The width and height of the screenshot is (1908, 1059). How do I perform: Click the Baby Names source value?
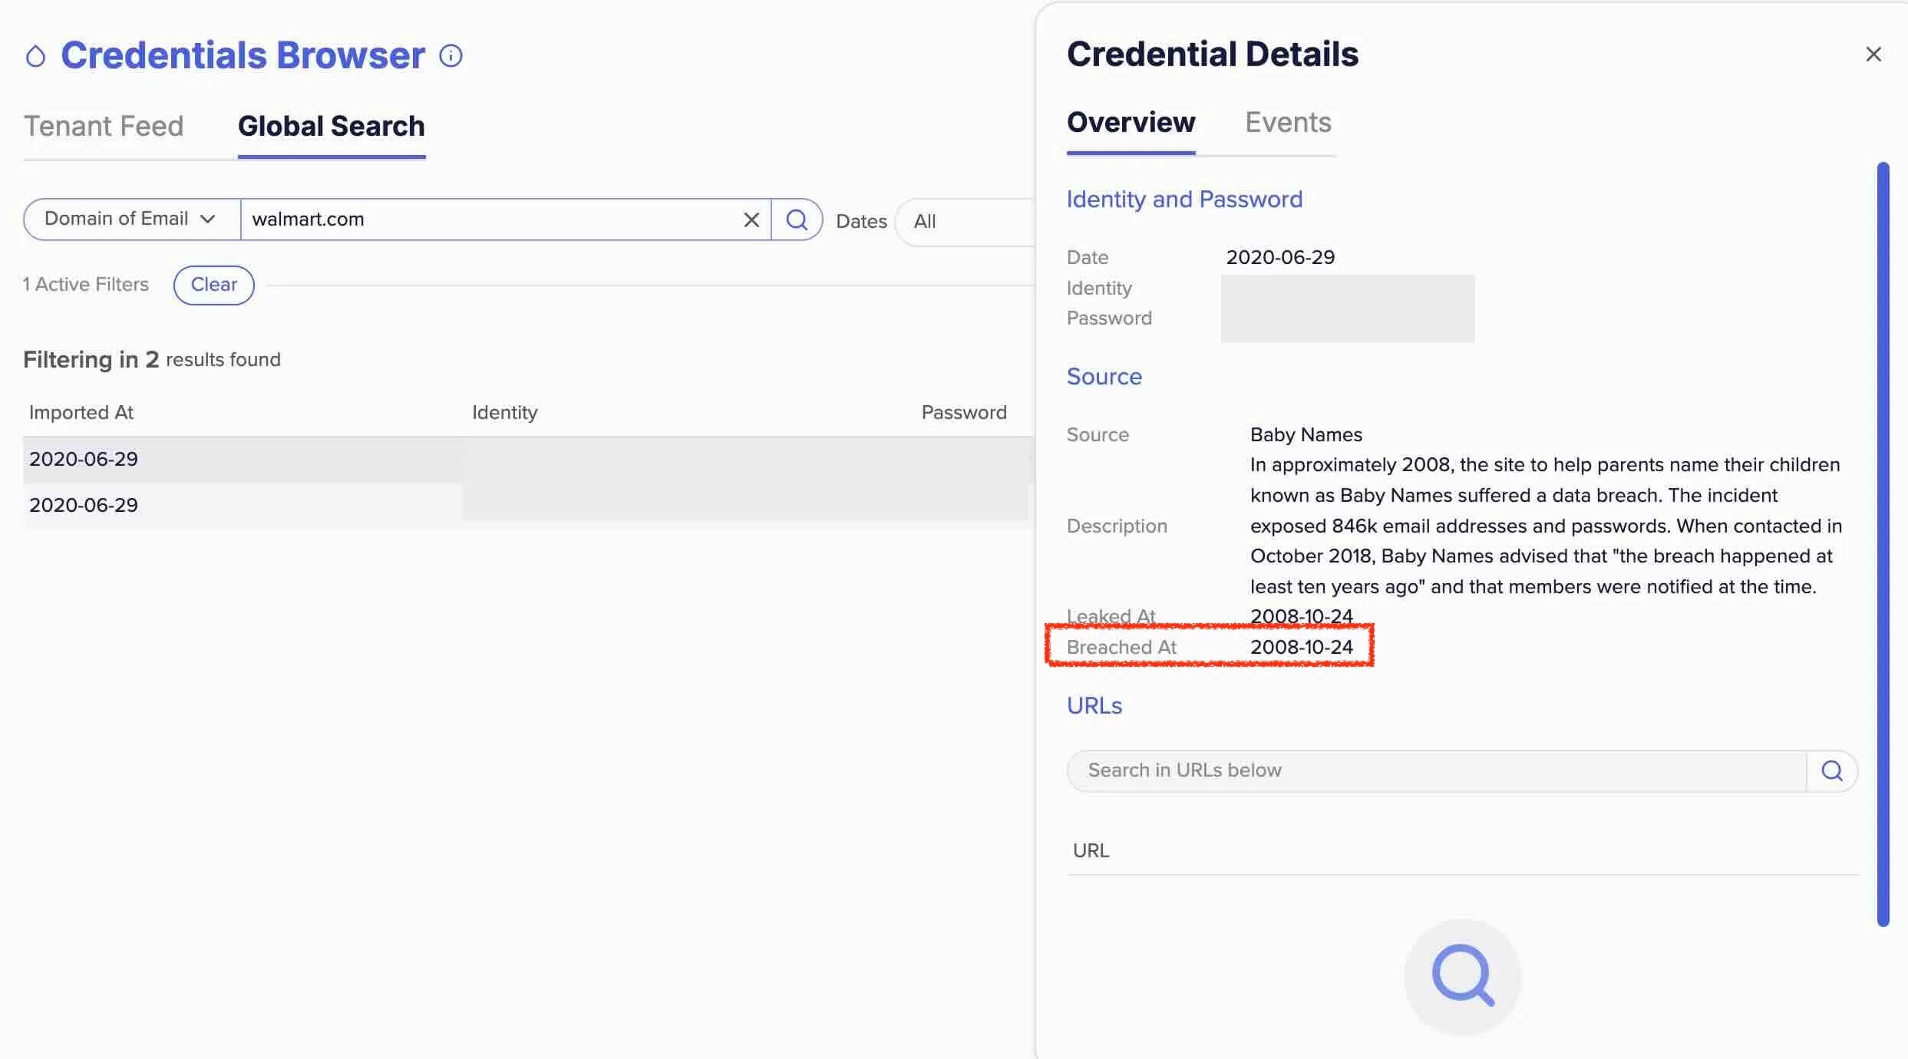(1306, 435)
